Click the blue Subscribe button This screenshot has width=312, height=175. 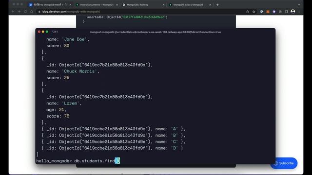tap(284, 163)
